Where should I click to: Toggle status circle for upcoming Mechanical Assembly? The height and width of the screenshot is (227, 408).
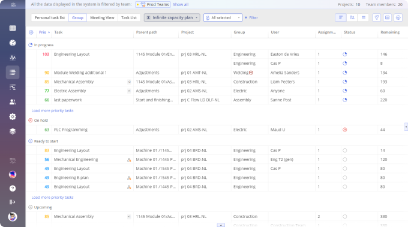coord(345,216)
